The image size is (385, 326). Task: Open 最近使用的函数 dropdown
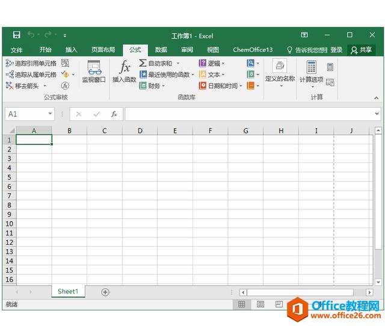click(x=167, y=75)
